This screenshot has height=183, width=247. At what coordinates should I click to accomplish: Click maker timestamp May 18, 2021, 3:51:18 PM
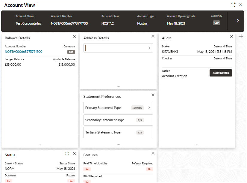215,52
